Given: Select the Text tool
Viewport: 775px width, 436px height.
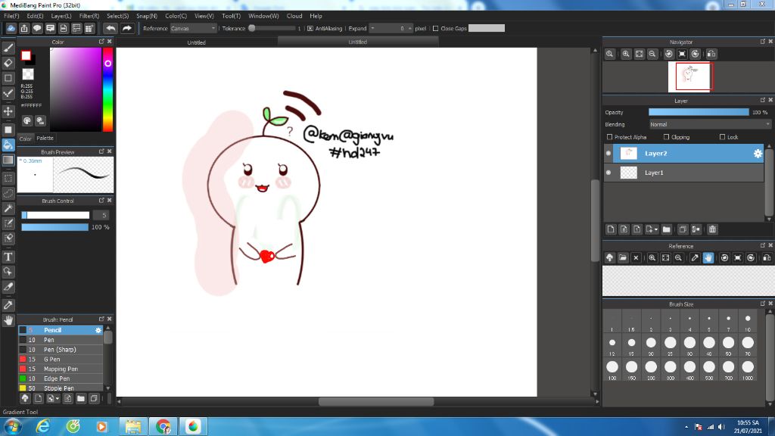Looking at the screenshot, I should (8, 257).
